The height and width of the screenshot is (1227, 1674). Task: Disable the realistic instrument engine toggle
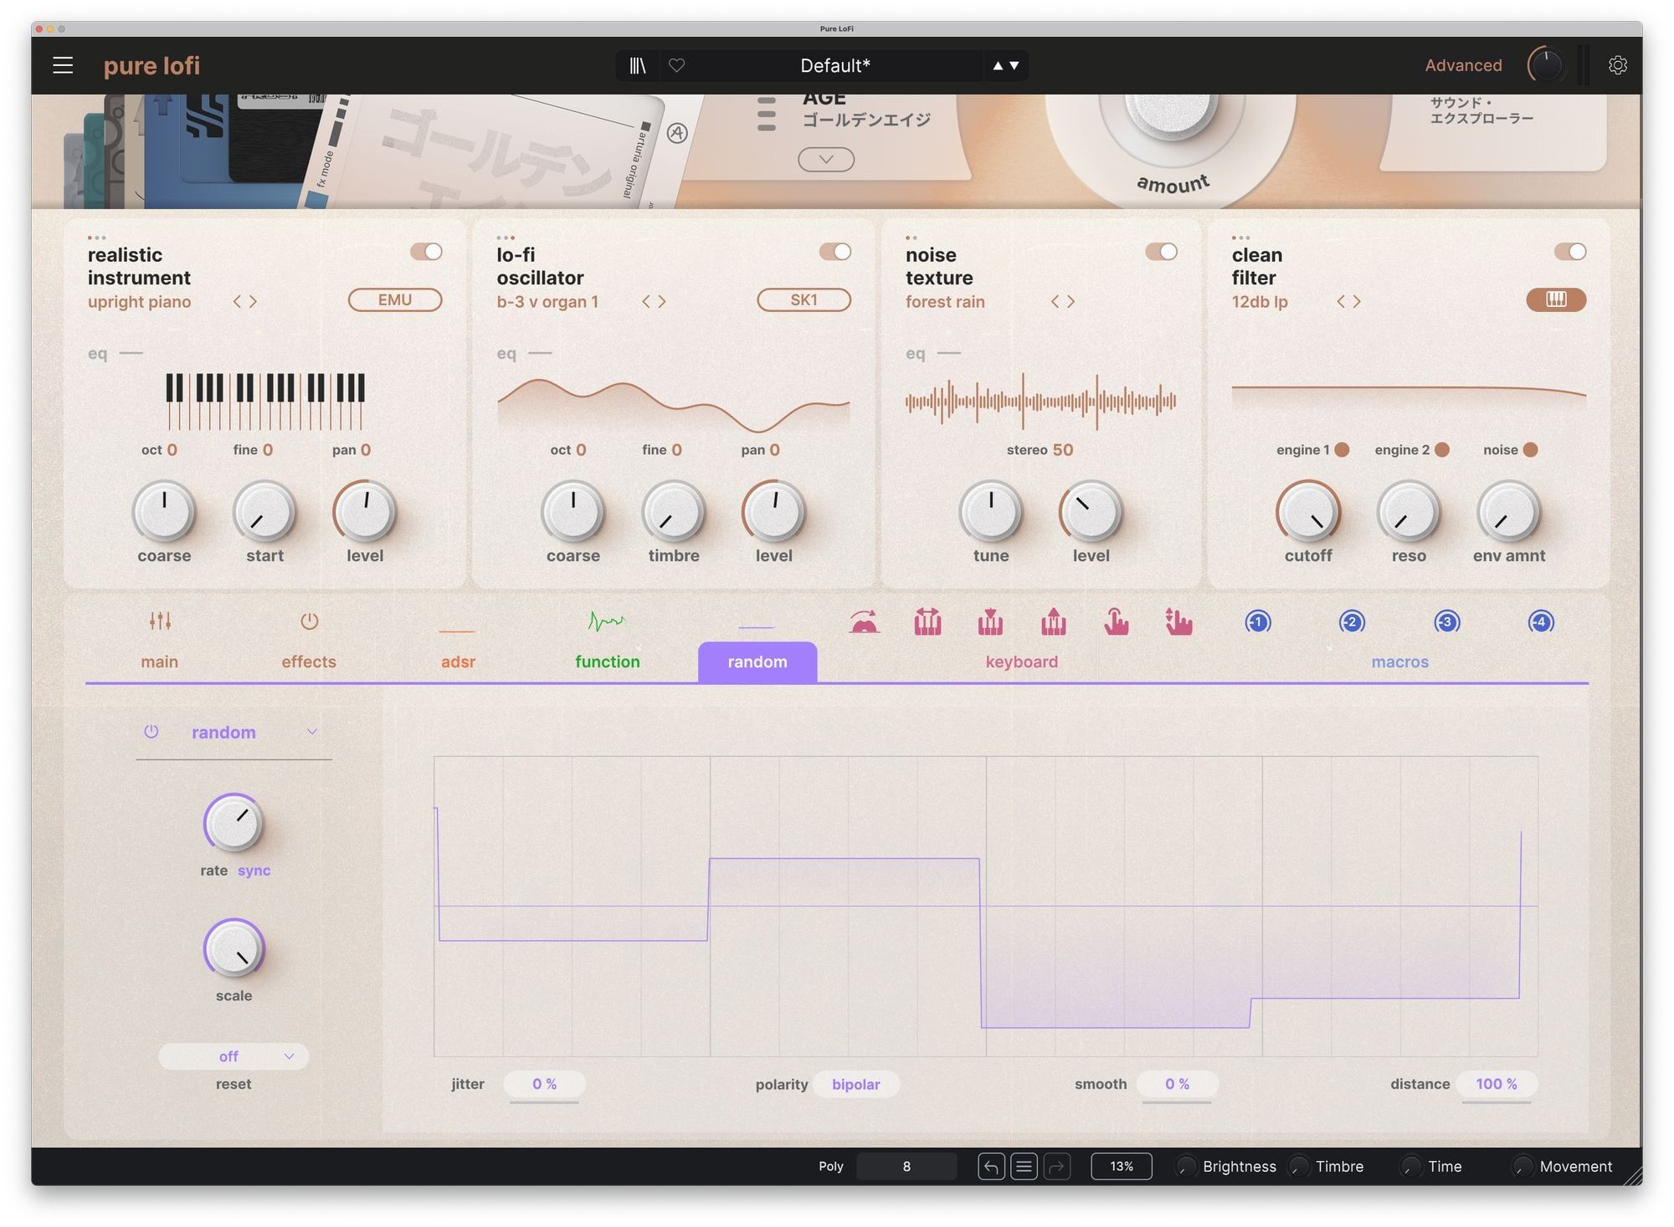pos(426,252)
